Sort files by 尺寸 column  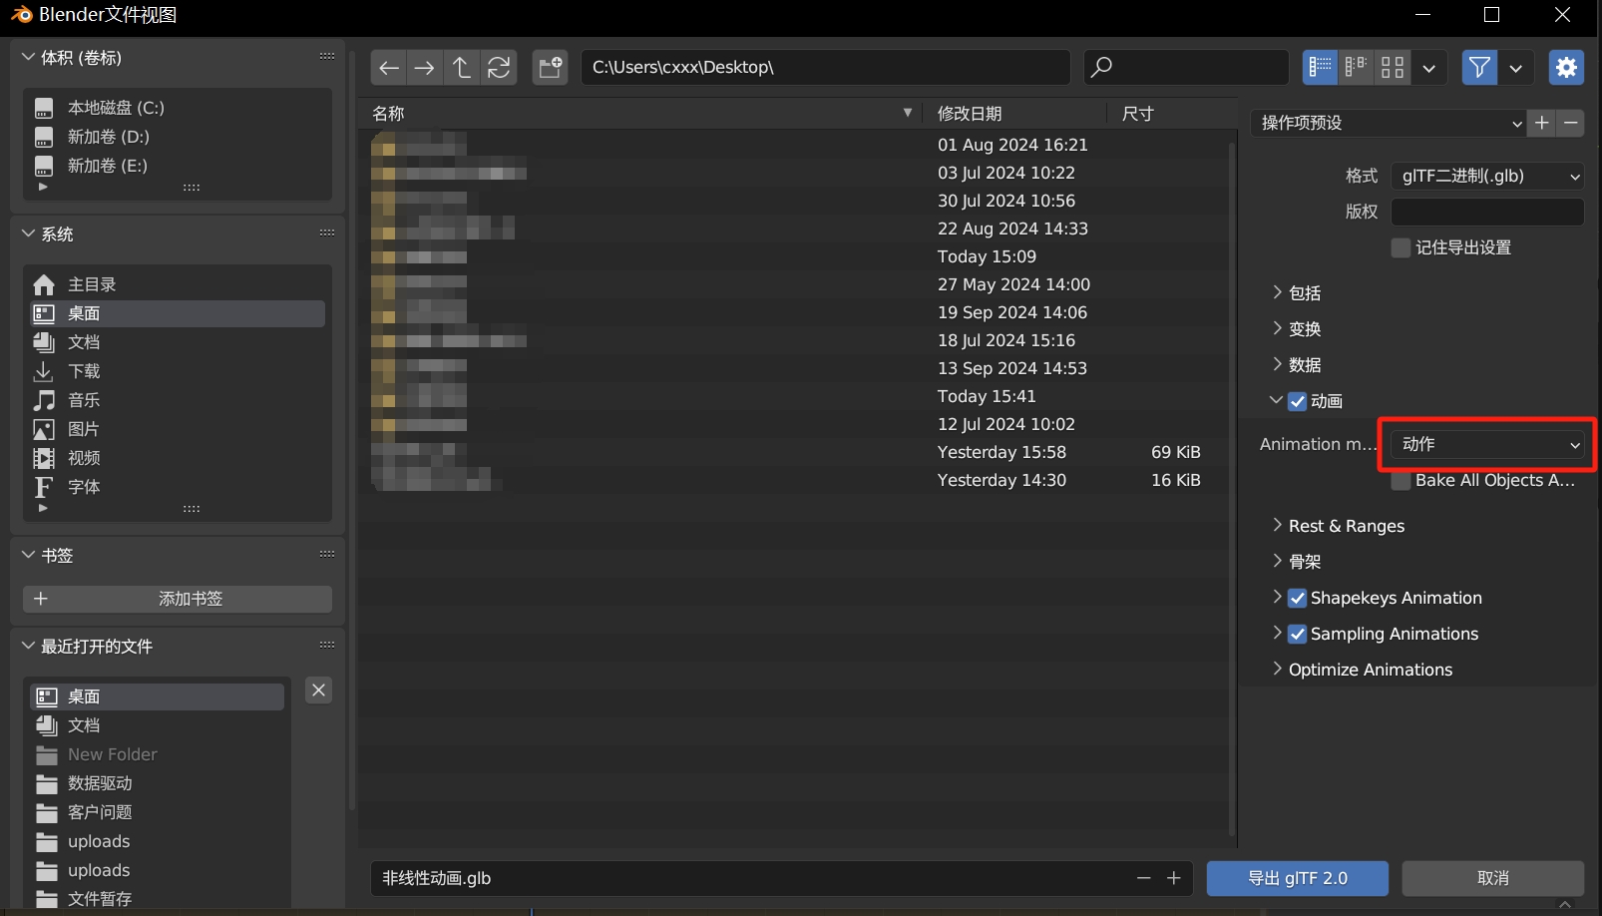click(x=1172, y=113)
